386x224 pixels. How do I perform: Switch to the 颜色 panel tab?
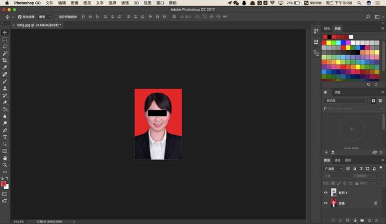coord(326,28)
